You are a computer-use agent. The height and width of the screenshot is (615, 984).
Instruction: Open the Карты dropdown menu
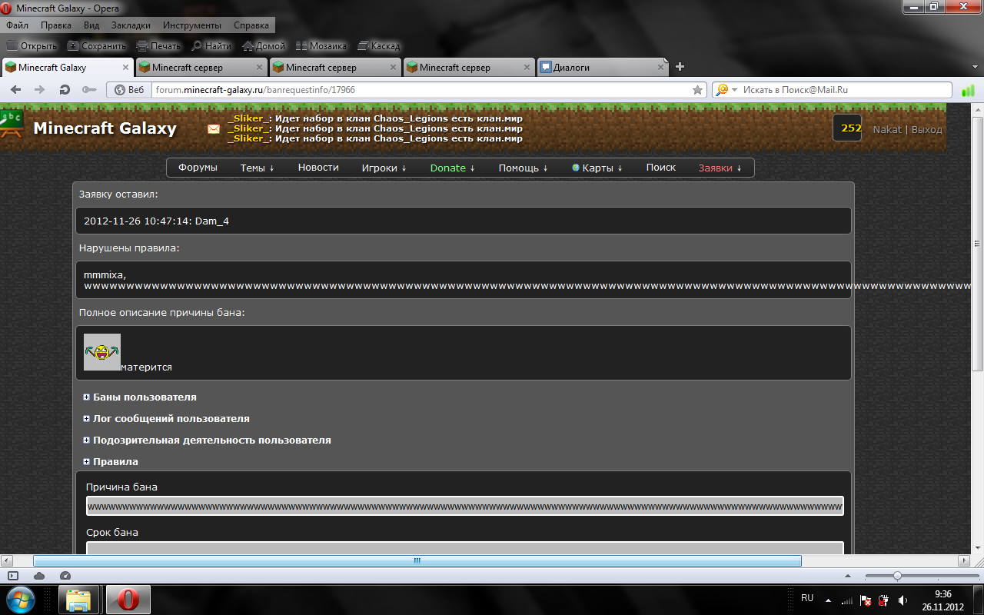pyautogui.click(x=597, y=168)
